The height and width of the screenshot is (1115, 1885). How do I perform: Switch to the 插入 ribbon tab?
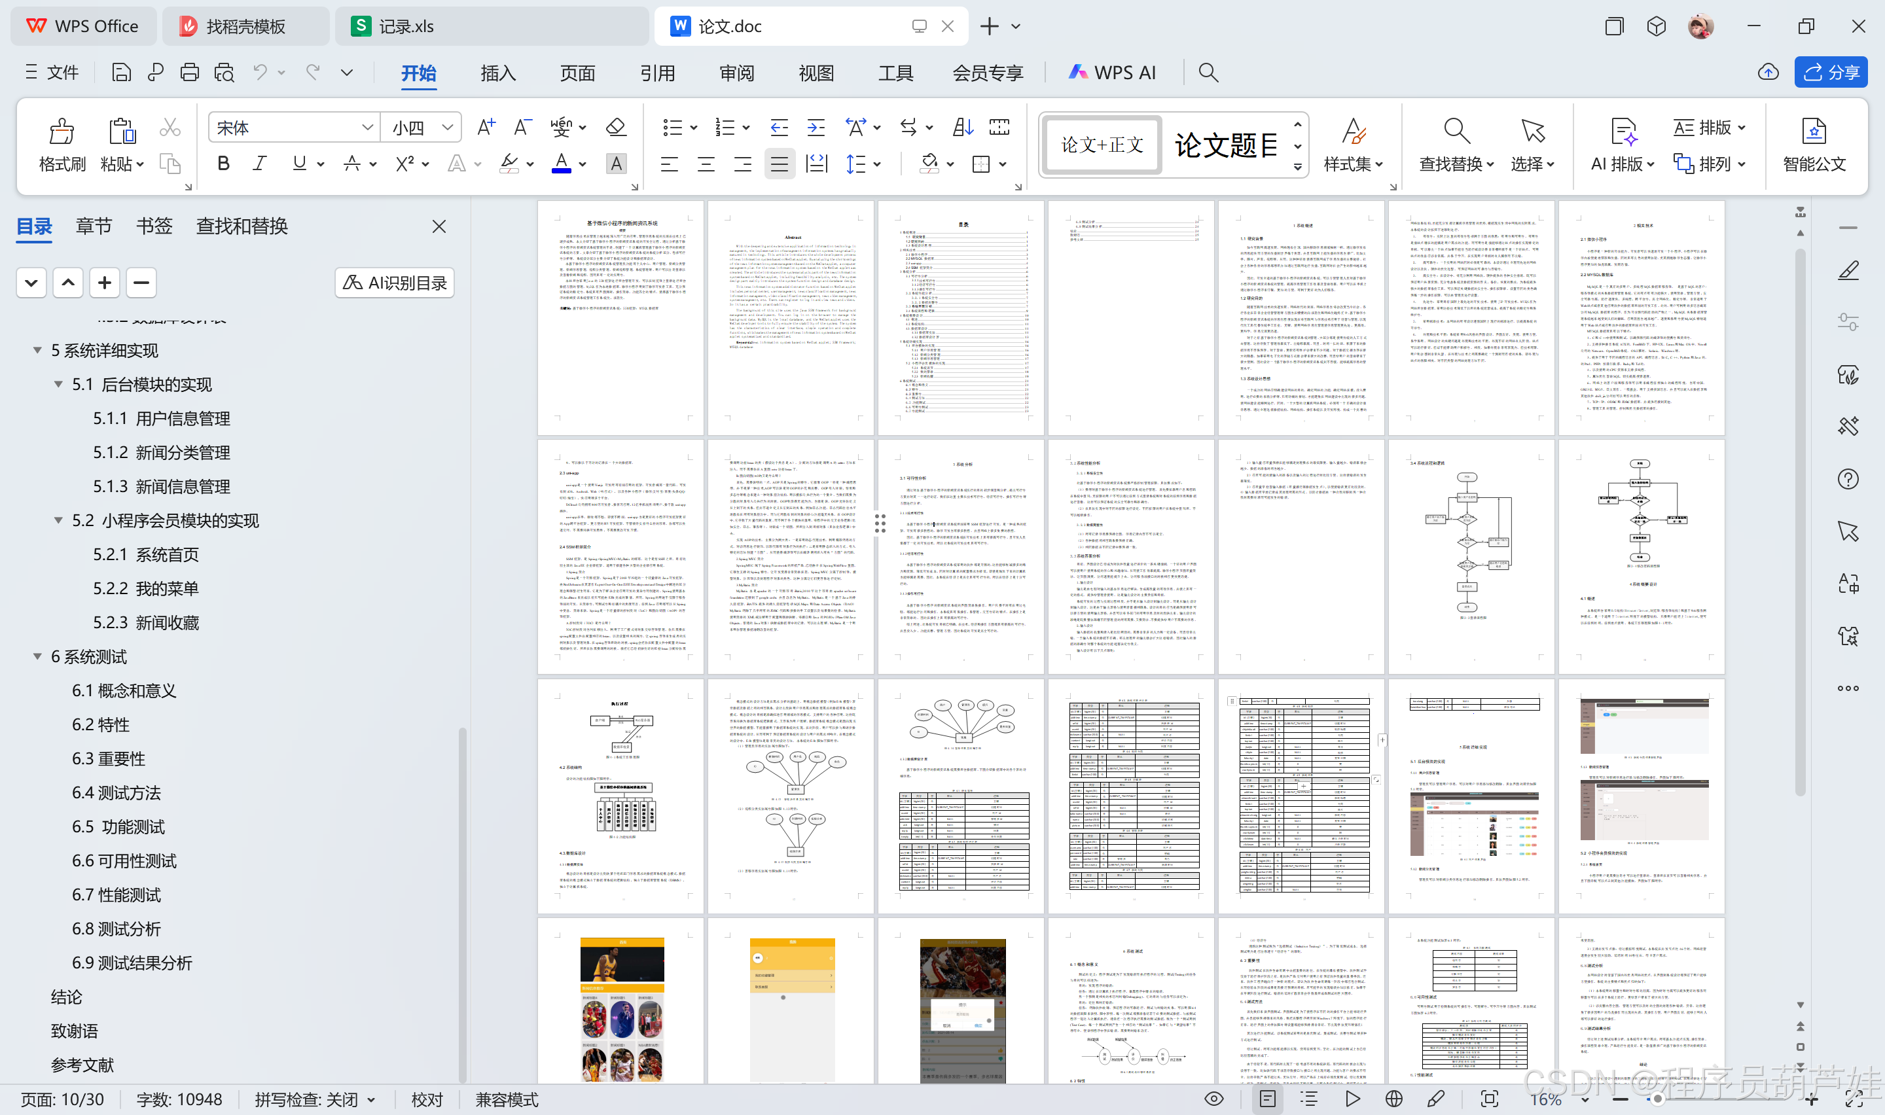(x=498, y=73)
